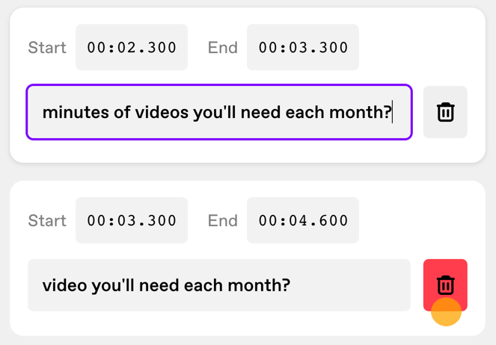Edit the end time 00:03.300
The width and height of the screenshot is (496, 345).
point(303,47)
